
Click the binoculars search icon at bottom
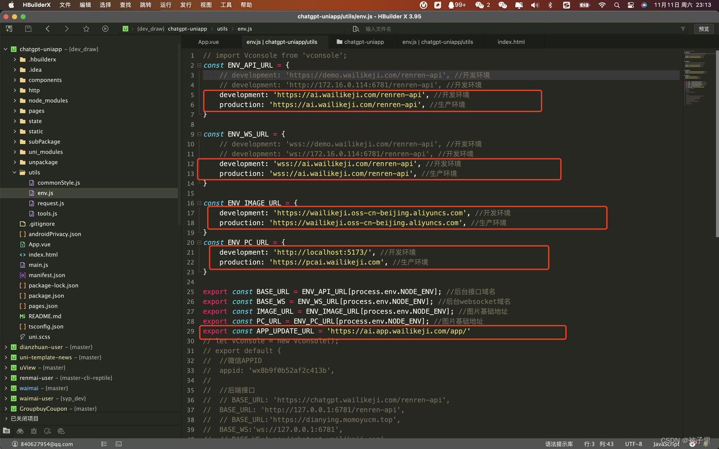(x=20, y=431)
